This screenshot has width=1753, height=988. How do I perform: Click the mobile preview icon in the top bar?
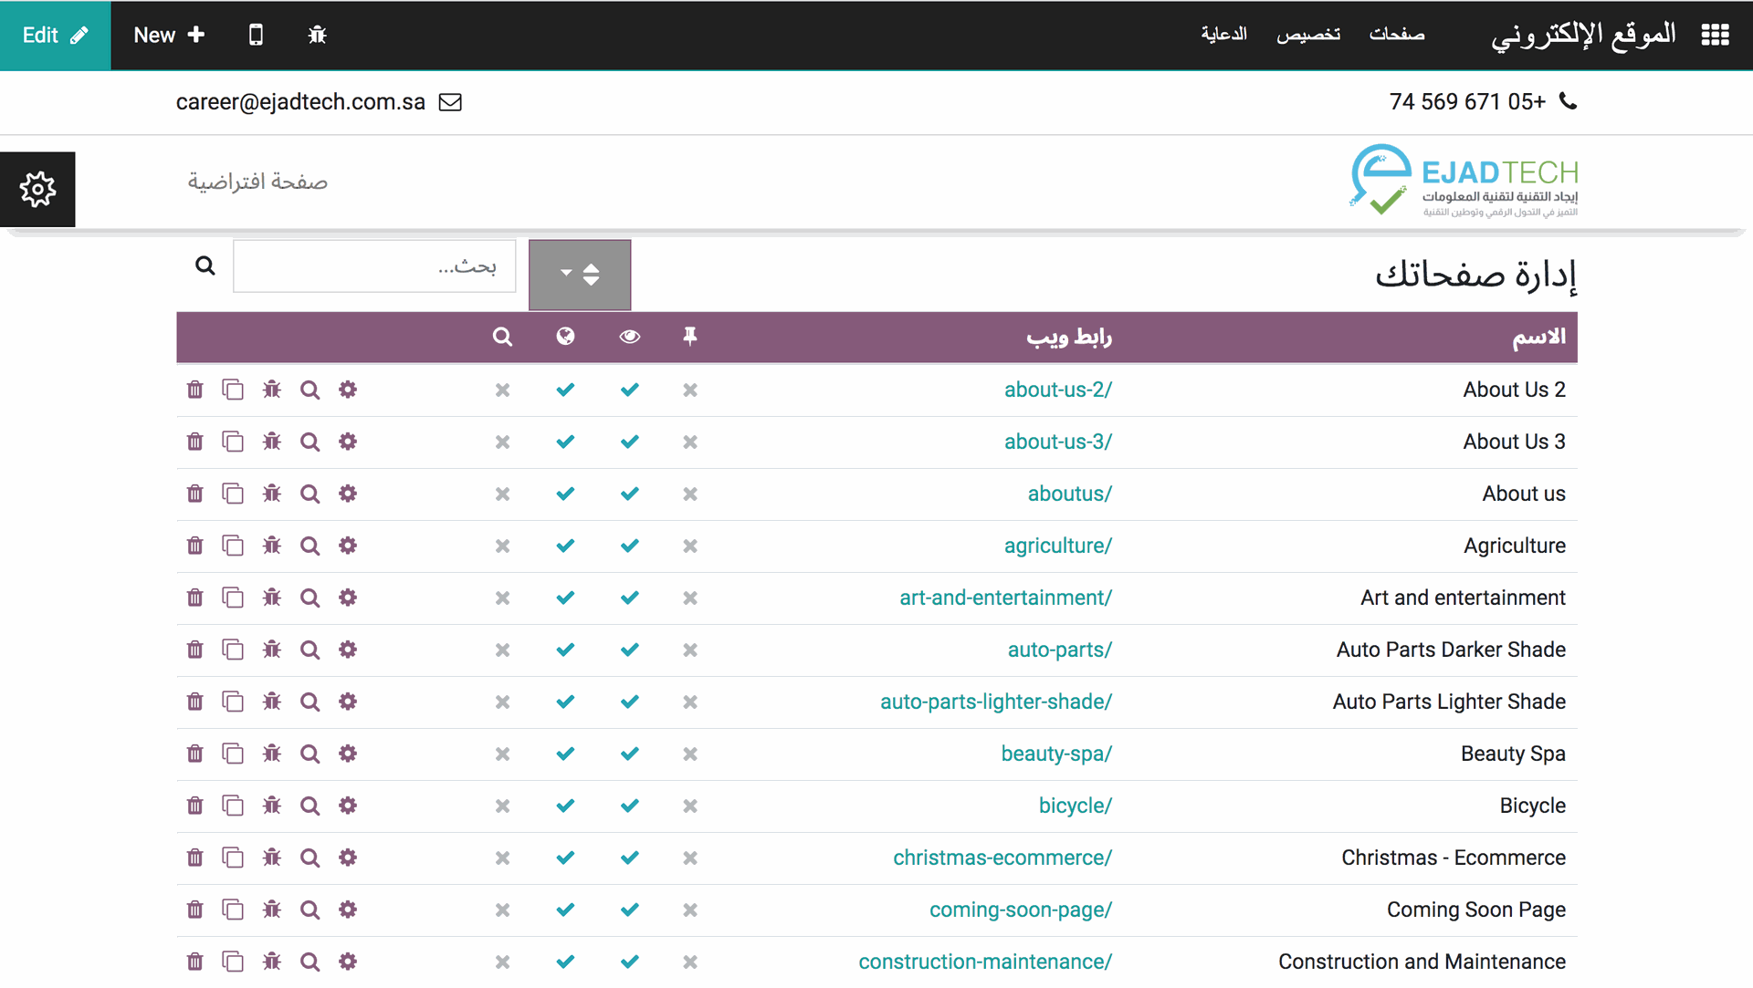256,35
